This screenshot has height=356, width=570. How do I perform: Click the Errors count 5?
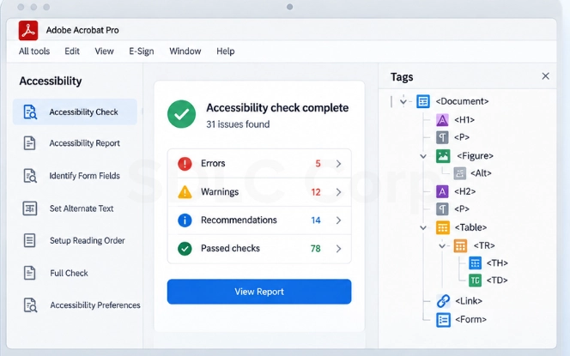pos(318,164)
